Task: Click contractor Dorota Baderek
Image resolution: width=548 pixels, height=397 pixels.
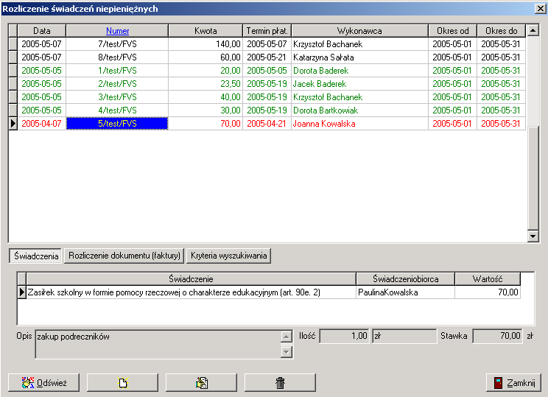Action: [x=321, y=71]
